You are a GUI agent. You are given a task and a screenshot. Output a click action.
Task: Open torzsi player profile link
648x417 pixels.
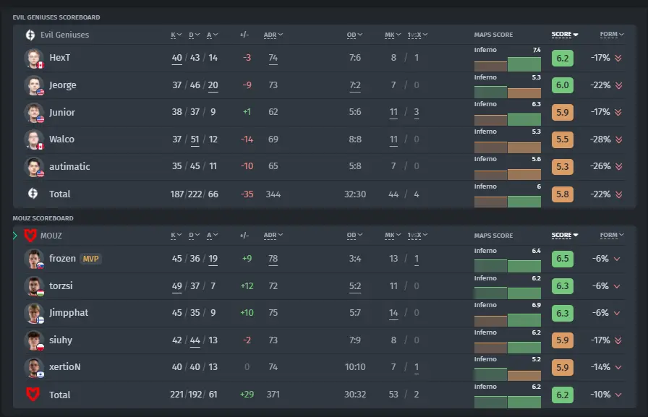pos(61,285)
